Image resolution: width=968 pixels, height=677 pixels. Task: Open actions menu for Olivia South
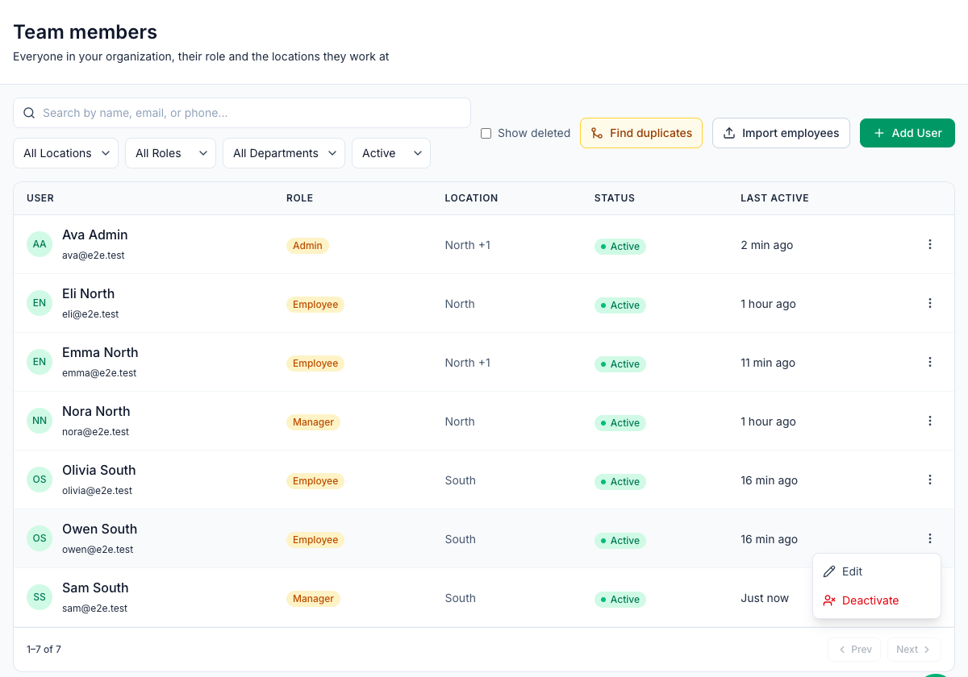[x=930, y=480]
